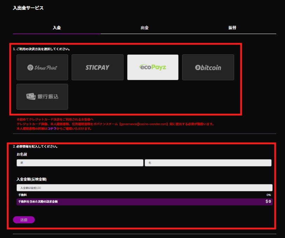
Task: Click the $0 total charge amount
Action: 268,201
